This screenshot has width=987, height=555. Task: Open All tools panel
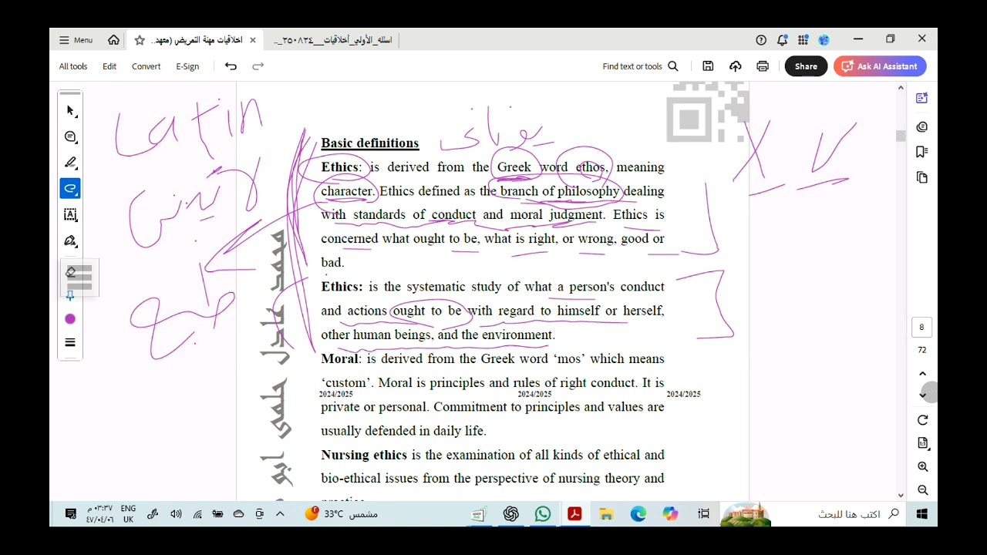73,66
